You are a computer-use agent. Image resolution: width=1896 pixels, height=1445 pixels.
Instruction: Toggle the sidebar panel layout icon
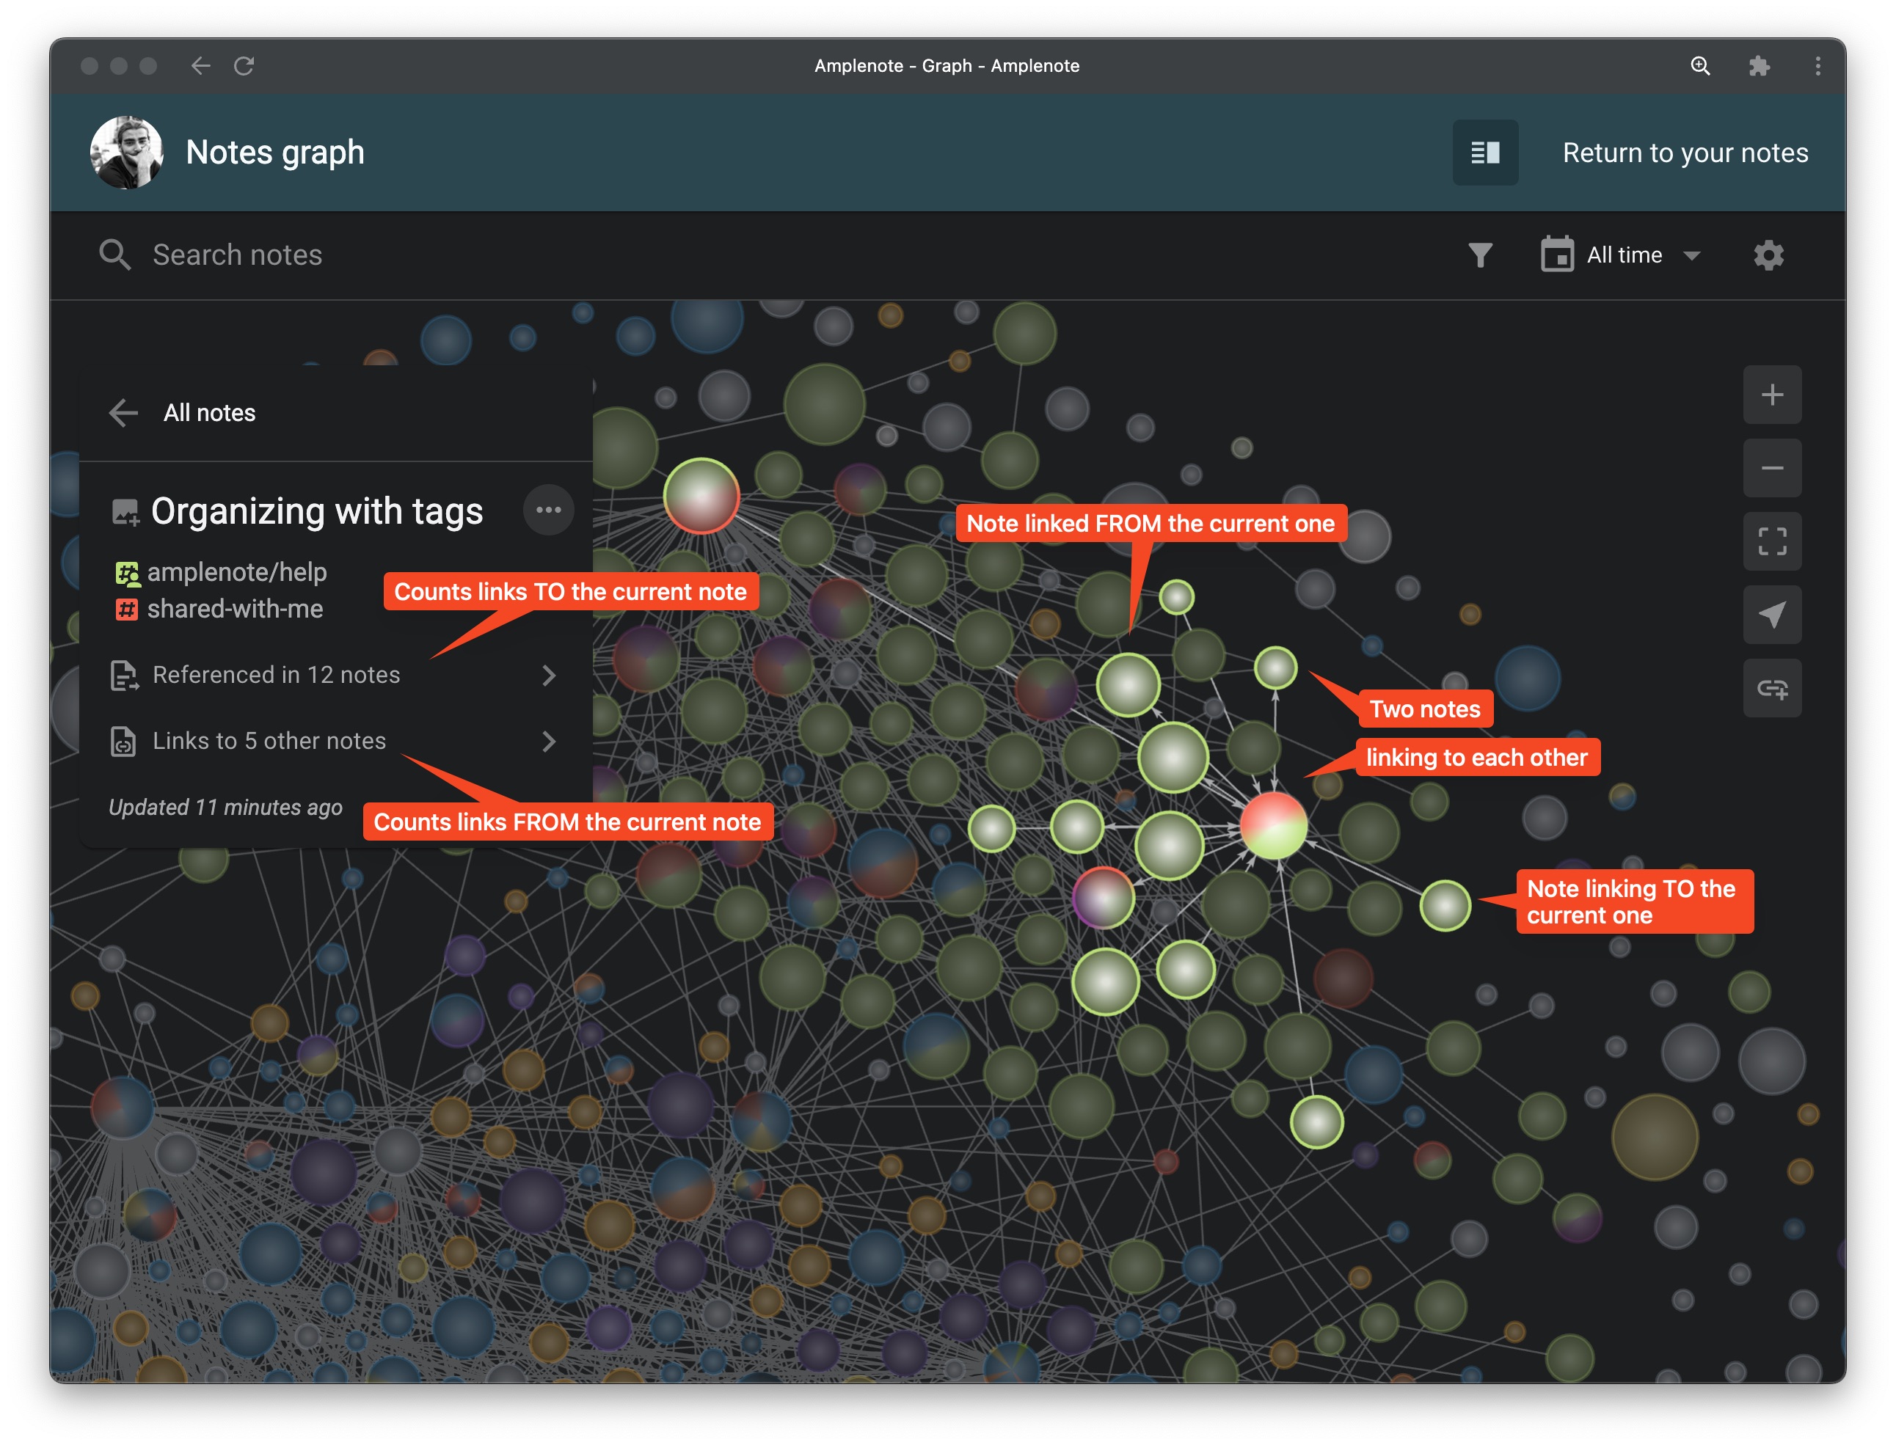[1485, 153]
